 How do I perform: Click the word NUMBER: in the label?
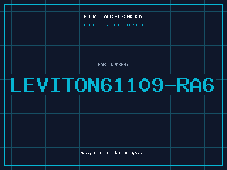coord(119,65)
